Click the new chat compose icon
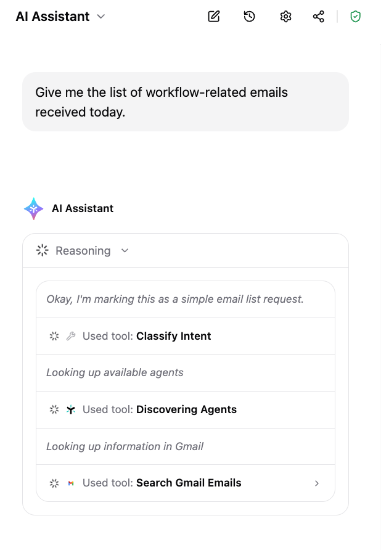The height and width of the screenshot is (550, 381). click(x=214, y=17)
